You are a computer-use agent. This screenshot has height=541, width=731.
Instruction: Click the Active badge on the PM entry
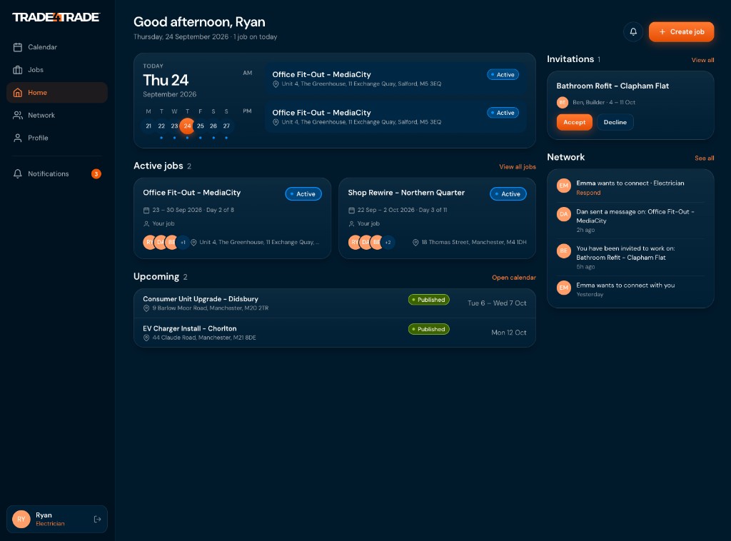[503, 113]
